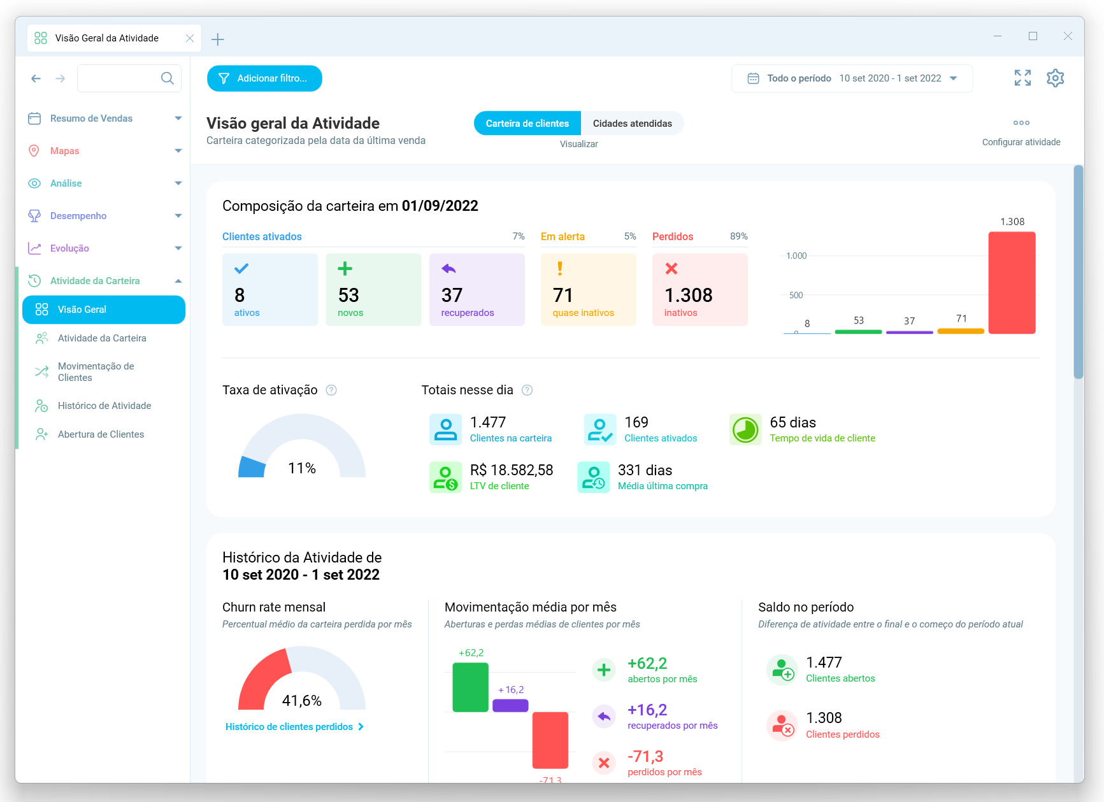Click the Evolução chart icon
1104x802 pixels.
coord(35,248)
